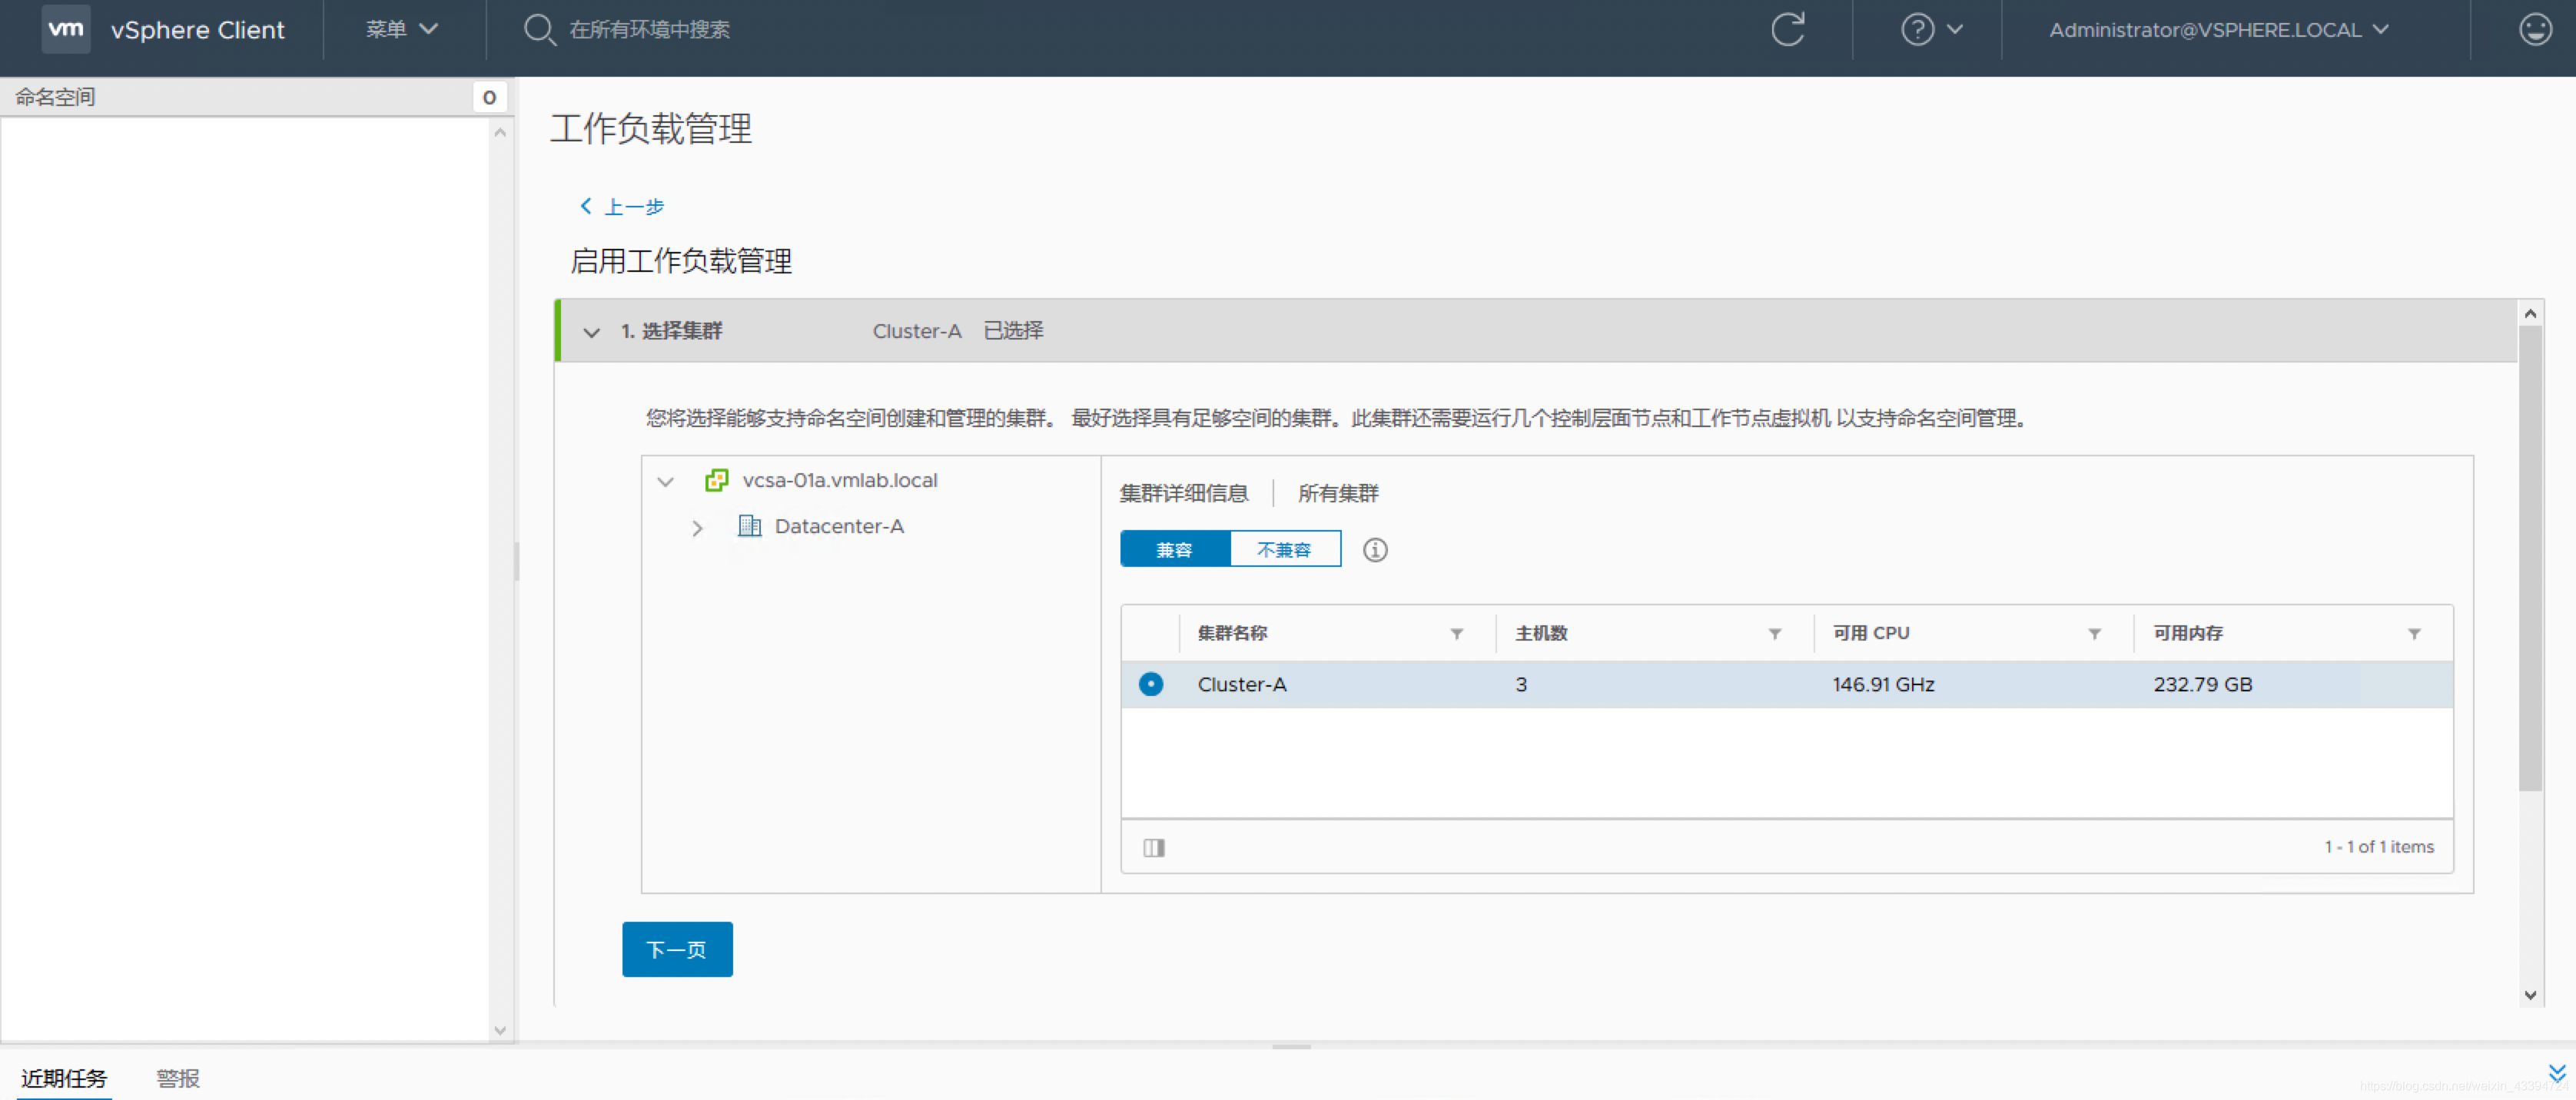The image size is (2576, 1100).
Task: Sort by 可用 CPU column header
Action: [x=1871, y=634]
